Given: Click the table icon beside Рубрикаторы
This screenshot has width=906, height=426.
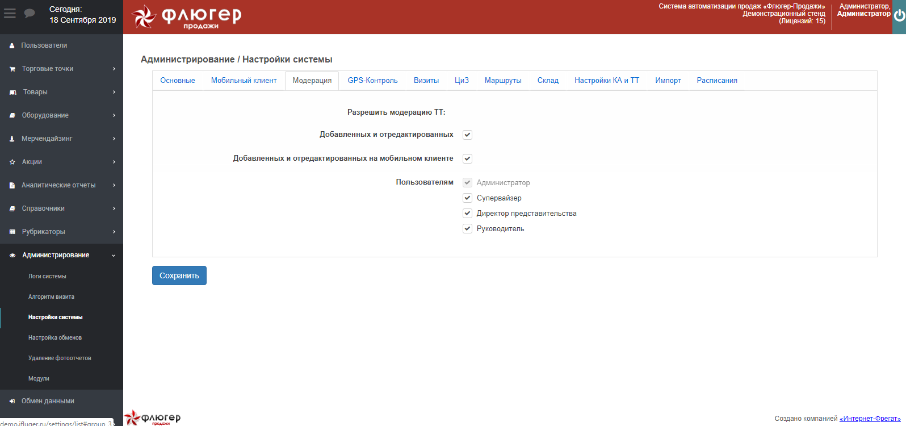Looking at the screenshot, I should (12, 232).
